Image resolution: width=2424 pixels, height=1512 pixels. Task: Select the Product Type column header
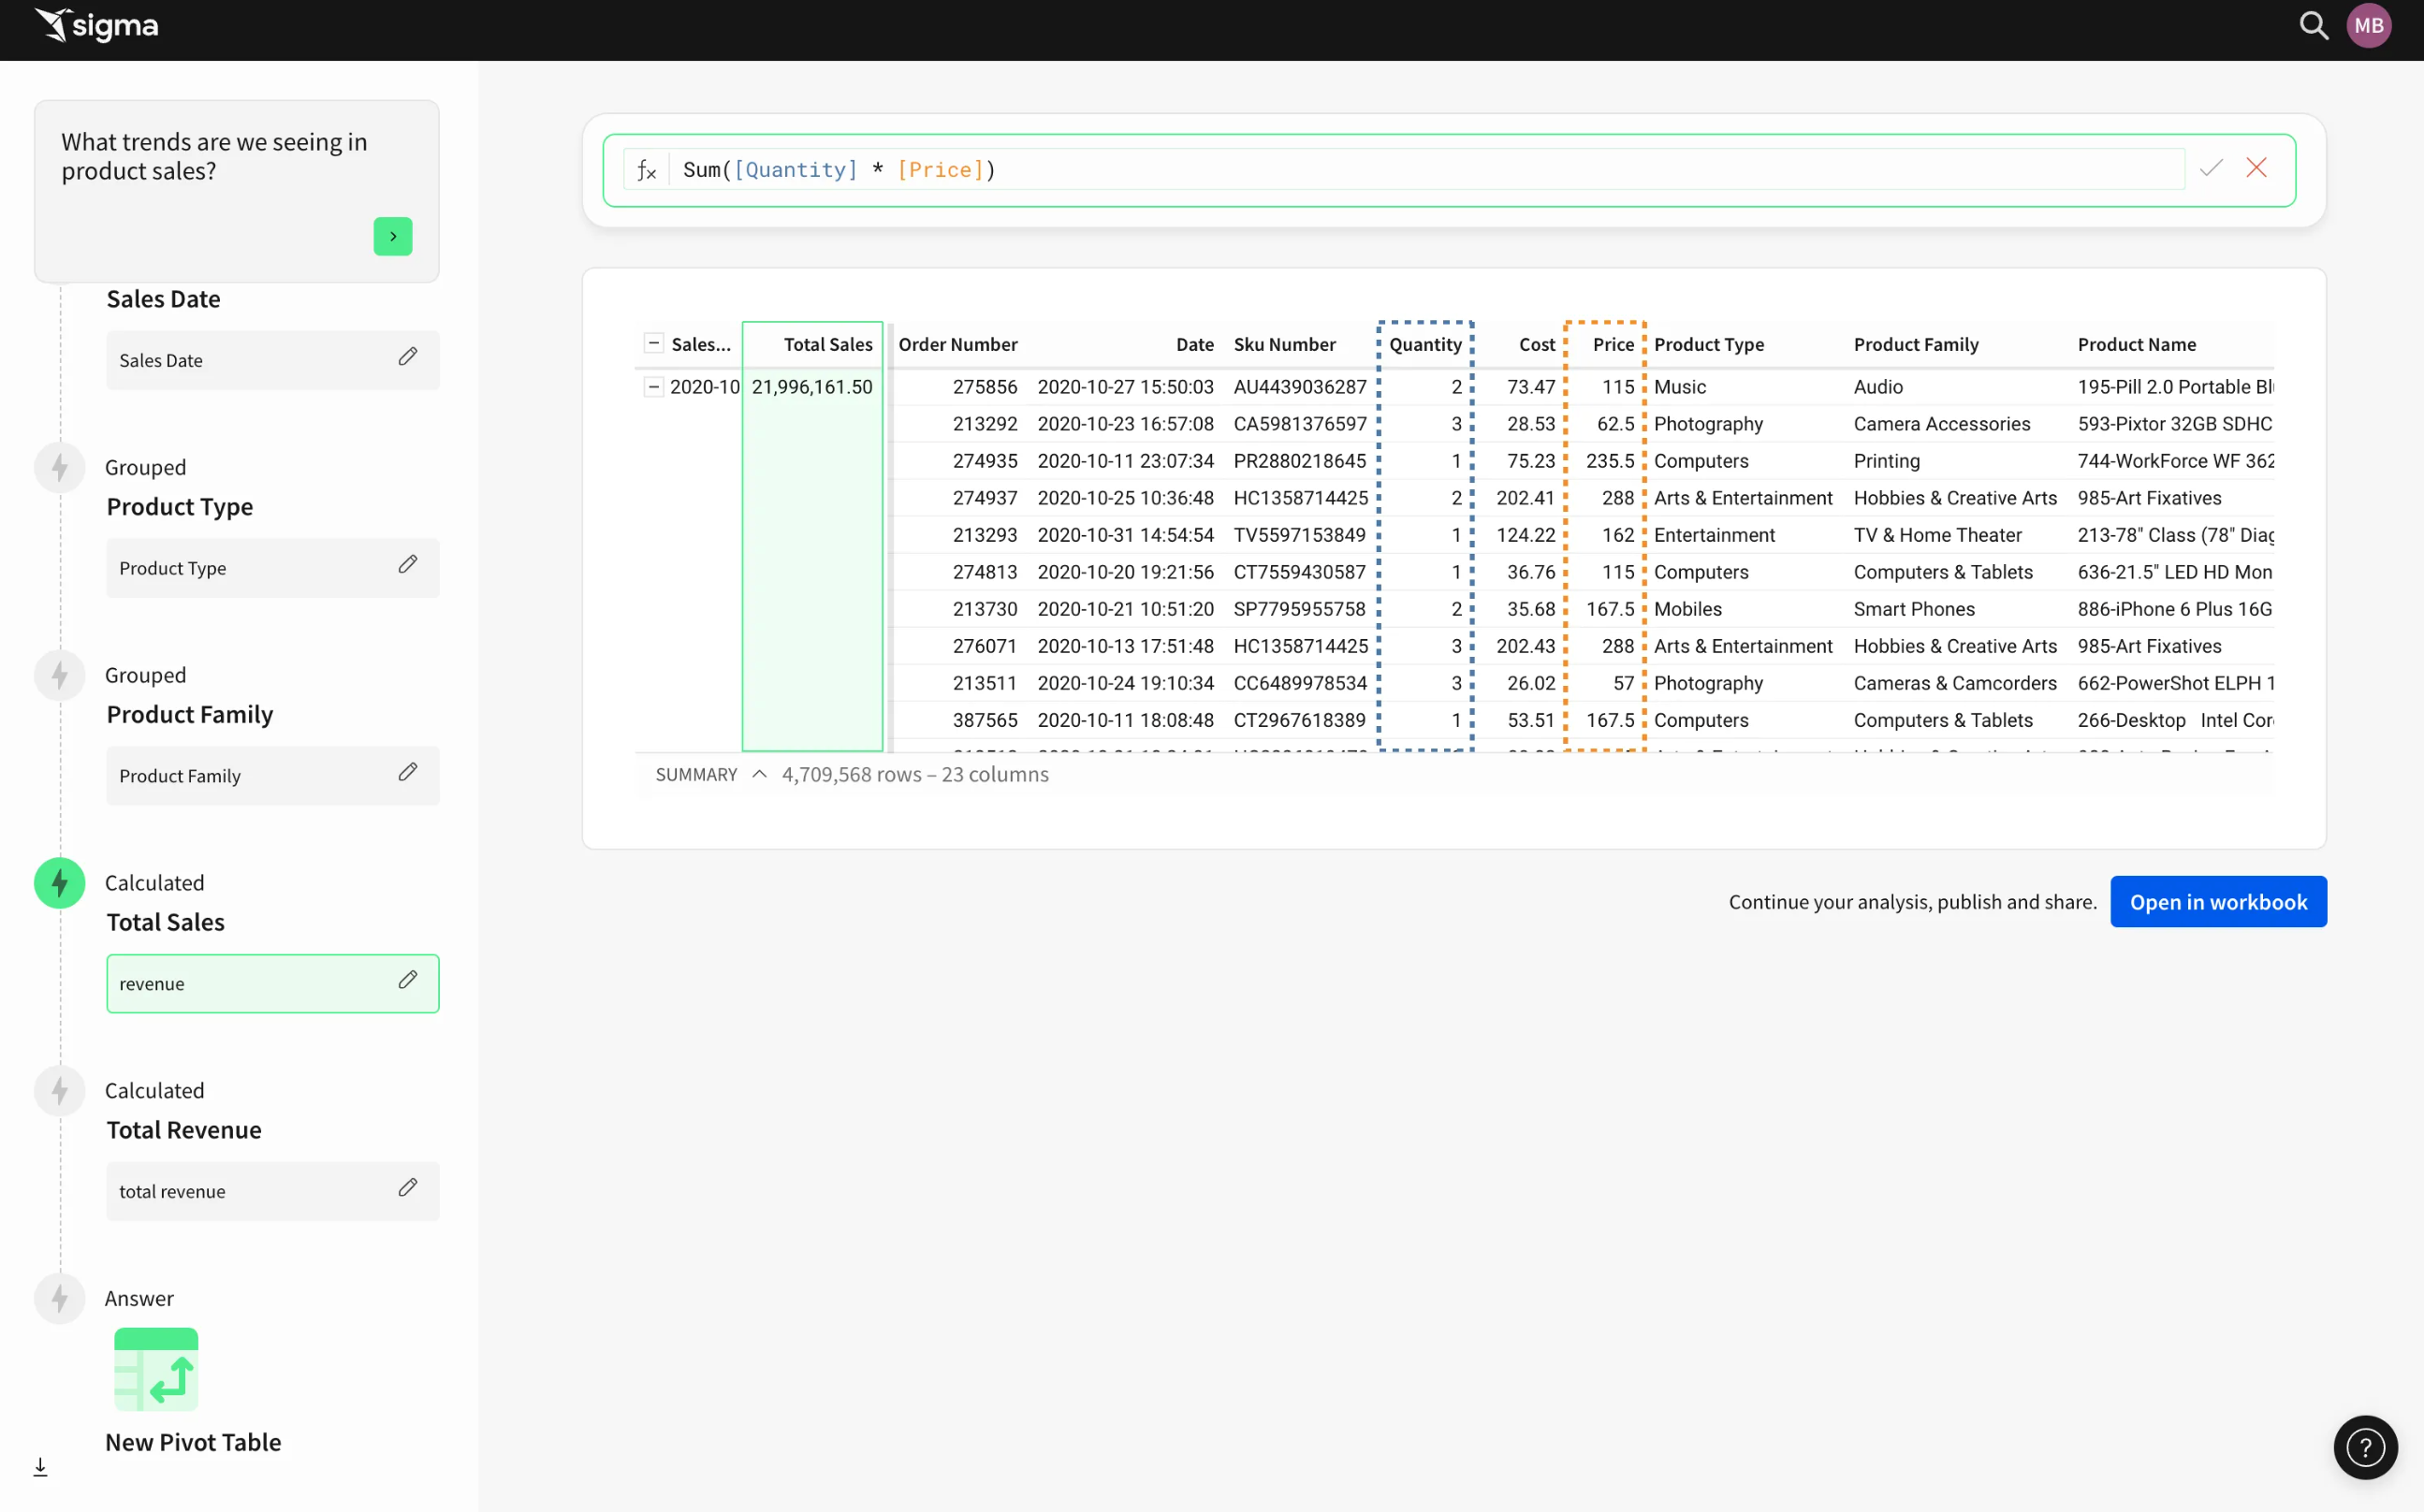point(1708,344)
